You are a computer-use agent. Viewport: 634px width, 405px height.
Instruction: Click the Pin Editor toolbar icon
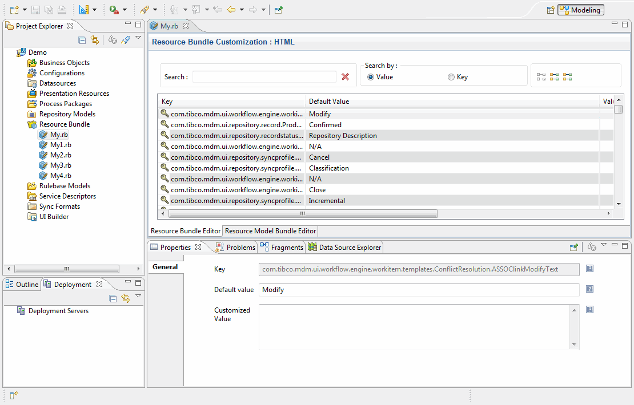click(278, 10)
